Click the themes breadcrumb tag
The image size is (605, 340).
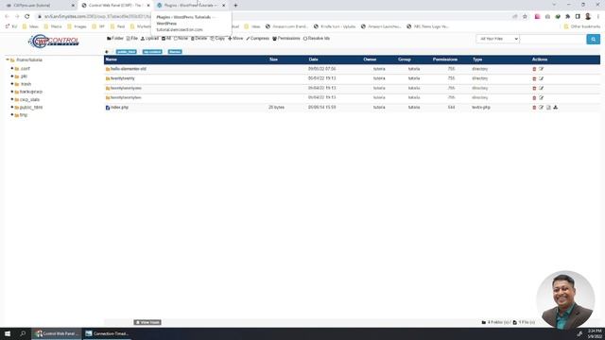(175, 52)
